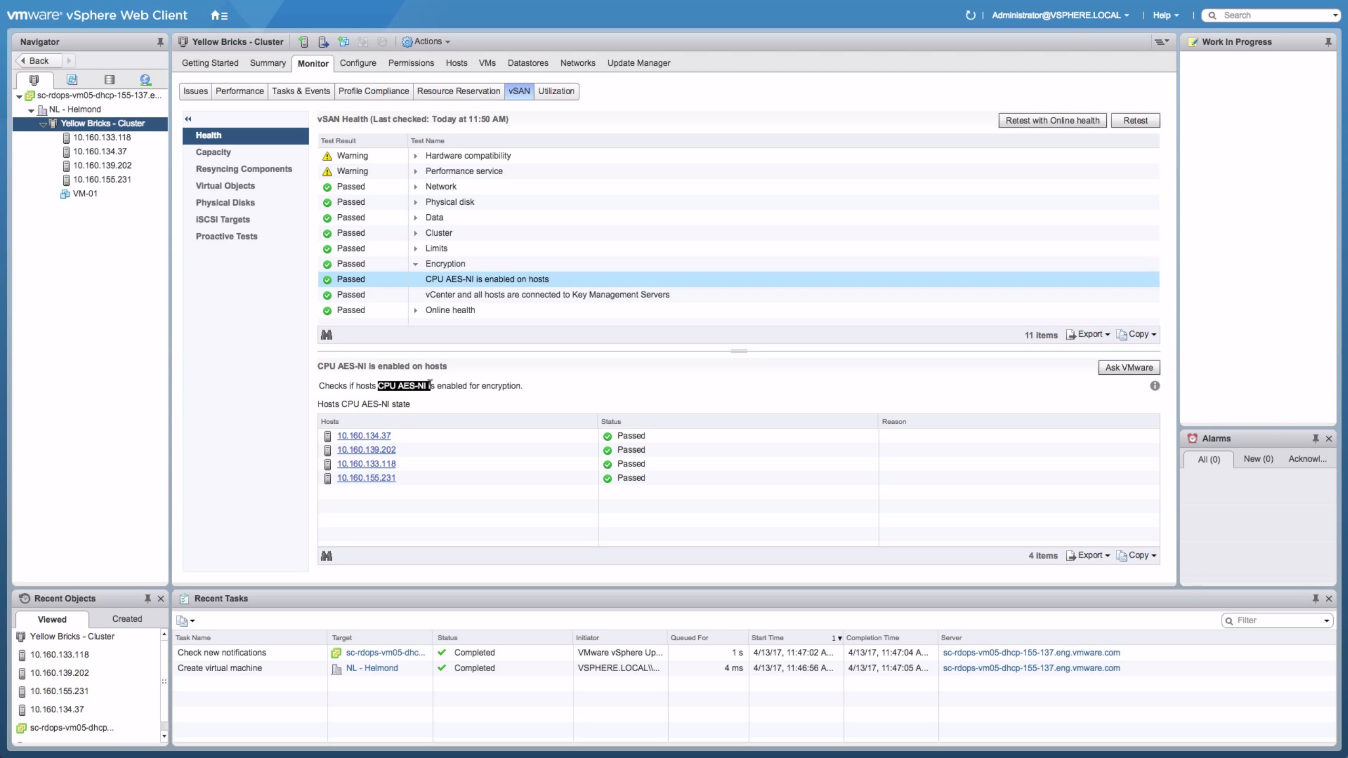Click the Ask VMware button
Viewport: 1348px width, 758px height.
pos(1129,367)
